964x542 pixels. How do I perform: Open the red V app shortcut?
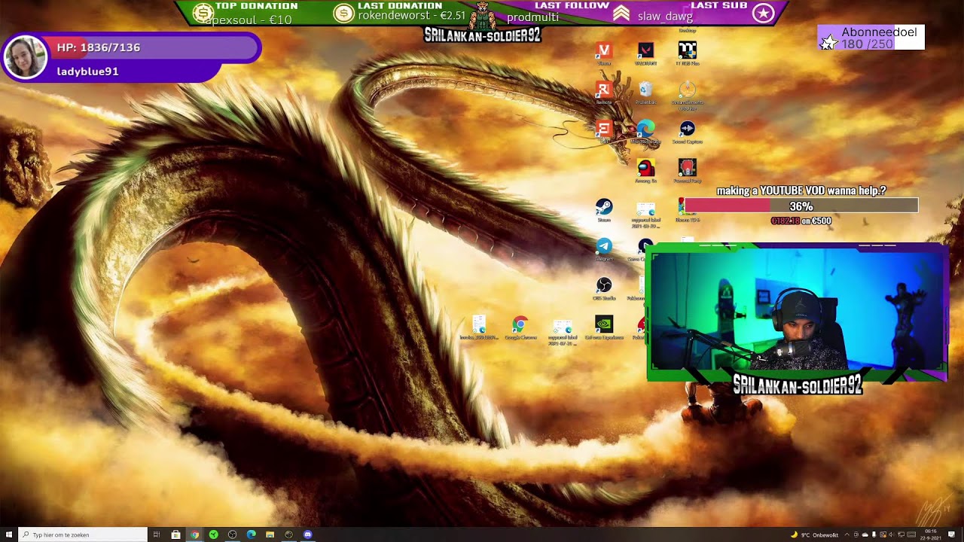click(603, 52)
